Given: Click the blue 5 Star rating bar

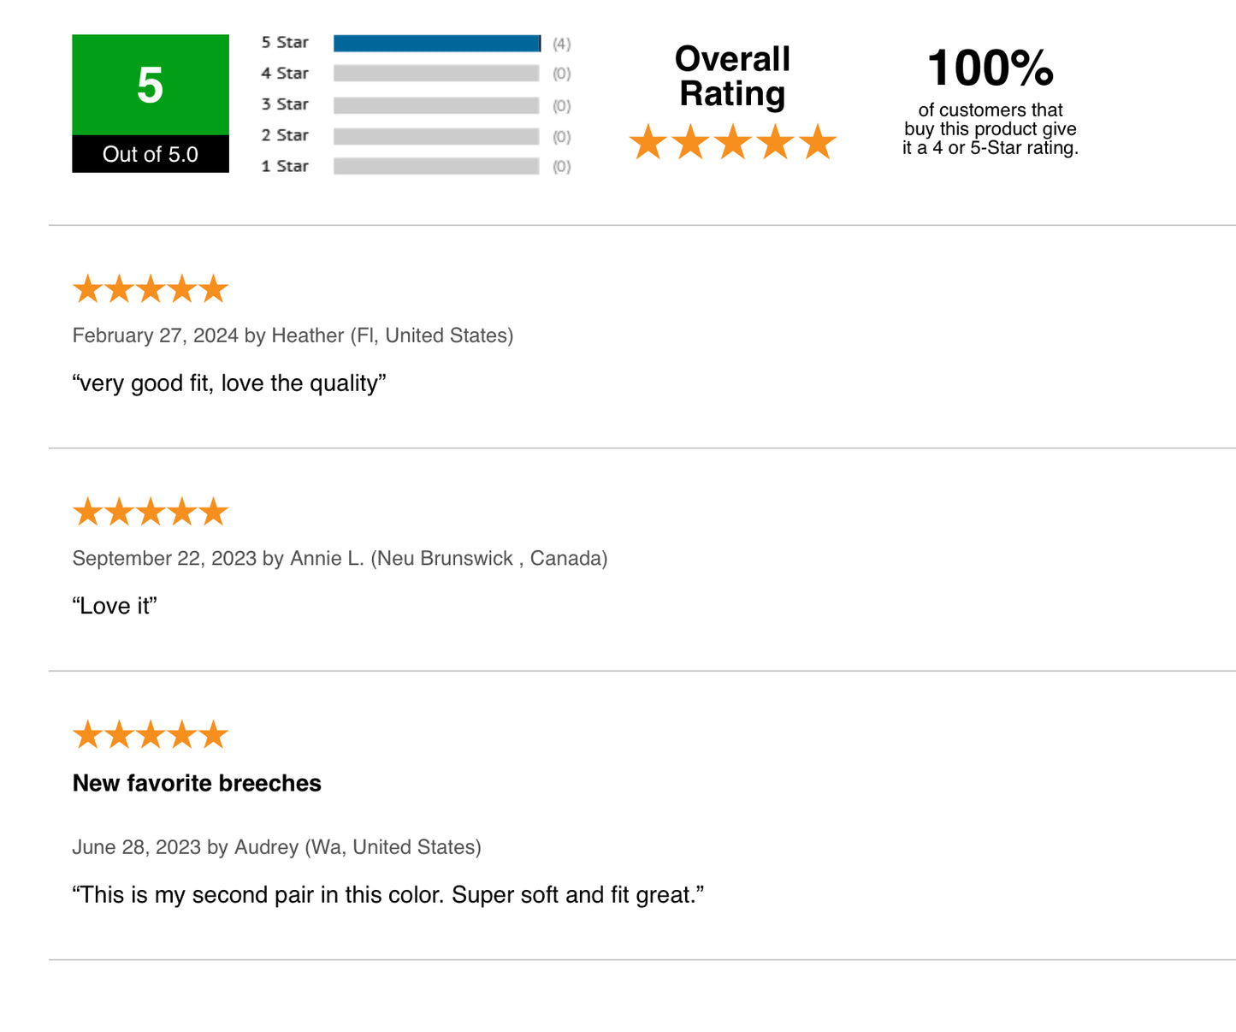Looking at the screenshot, I should pos(437,44).
